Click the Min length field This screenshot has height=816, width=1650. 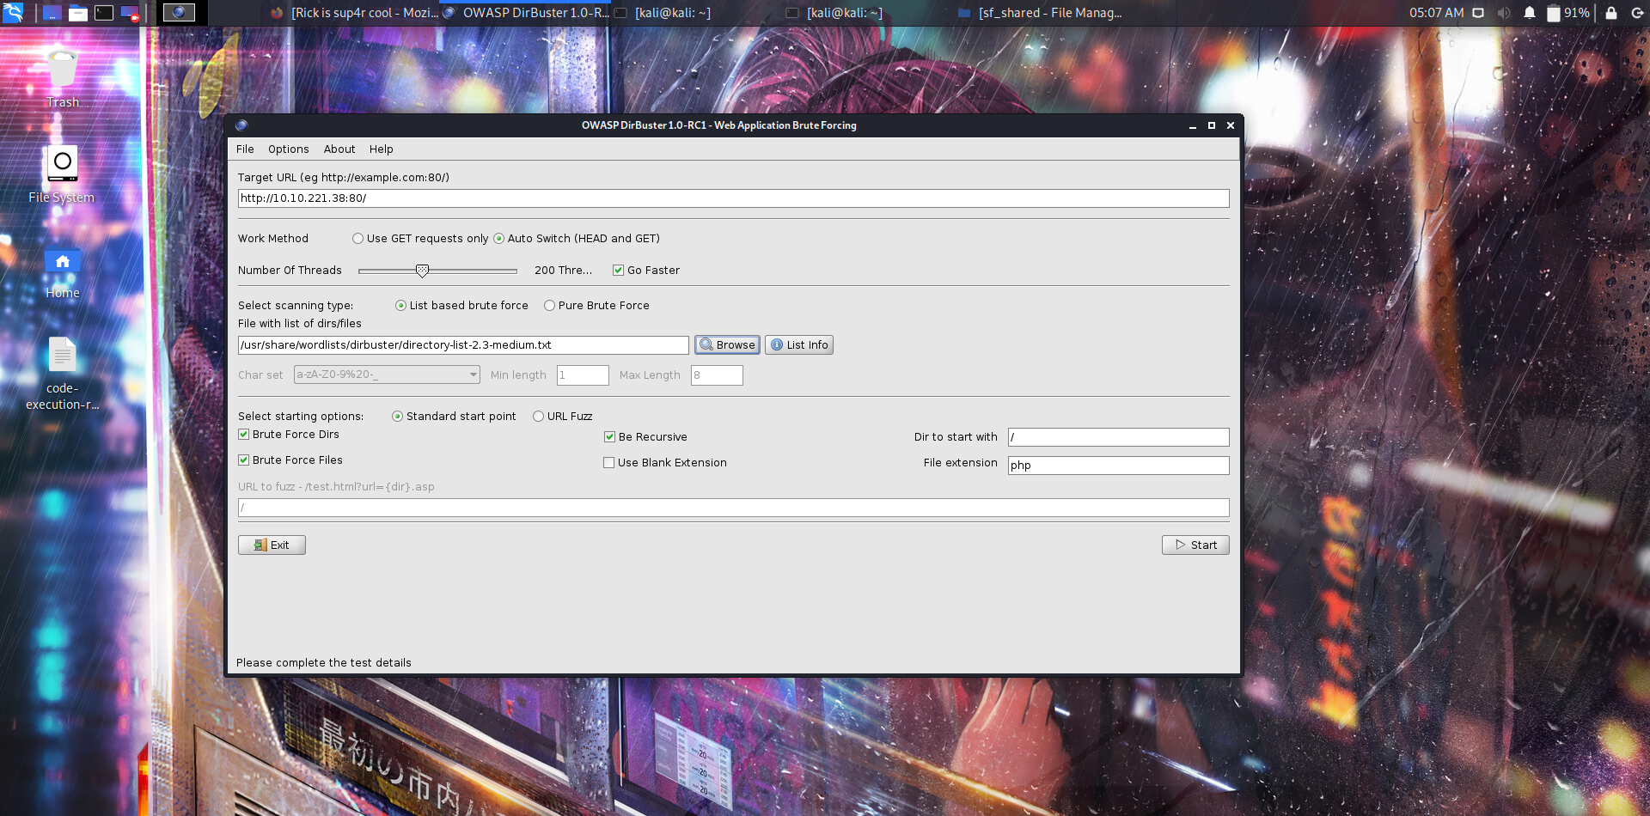(x=583, y=375)
